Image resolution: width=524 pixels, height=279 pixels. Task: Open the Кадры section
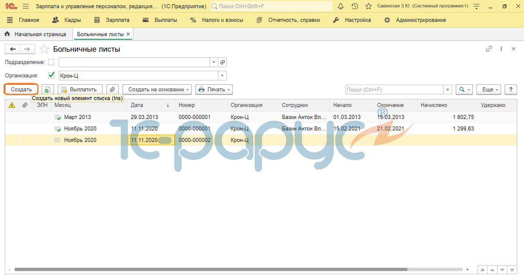pyautogui.click(x=66, y=20)
